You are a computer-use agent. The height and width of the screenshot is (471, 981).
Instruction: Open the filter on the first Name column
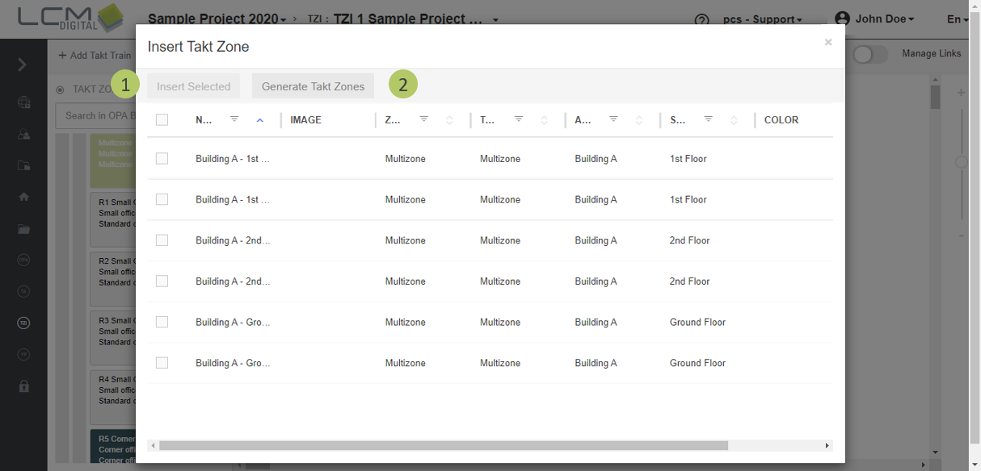(234, 119)
